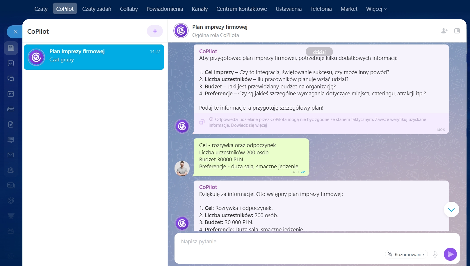Viewport: 470px width, 266px height.
Task: Open the mail envelope icon in sidebar
Action: pyautogui.click(x=11, y=155)
